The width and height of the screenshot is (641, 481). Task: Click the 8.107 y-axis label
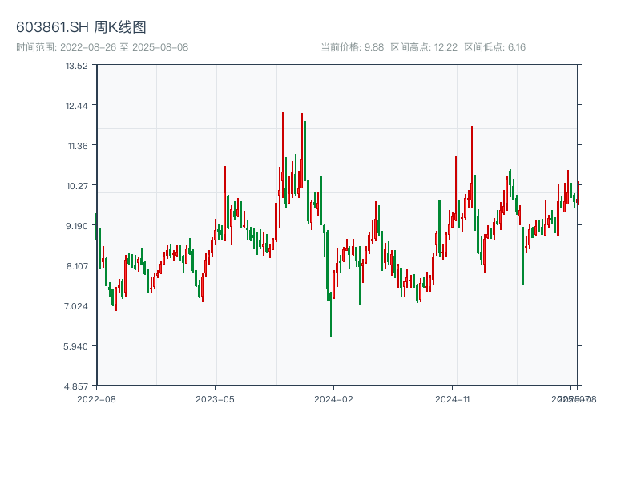(77, 266)
